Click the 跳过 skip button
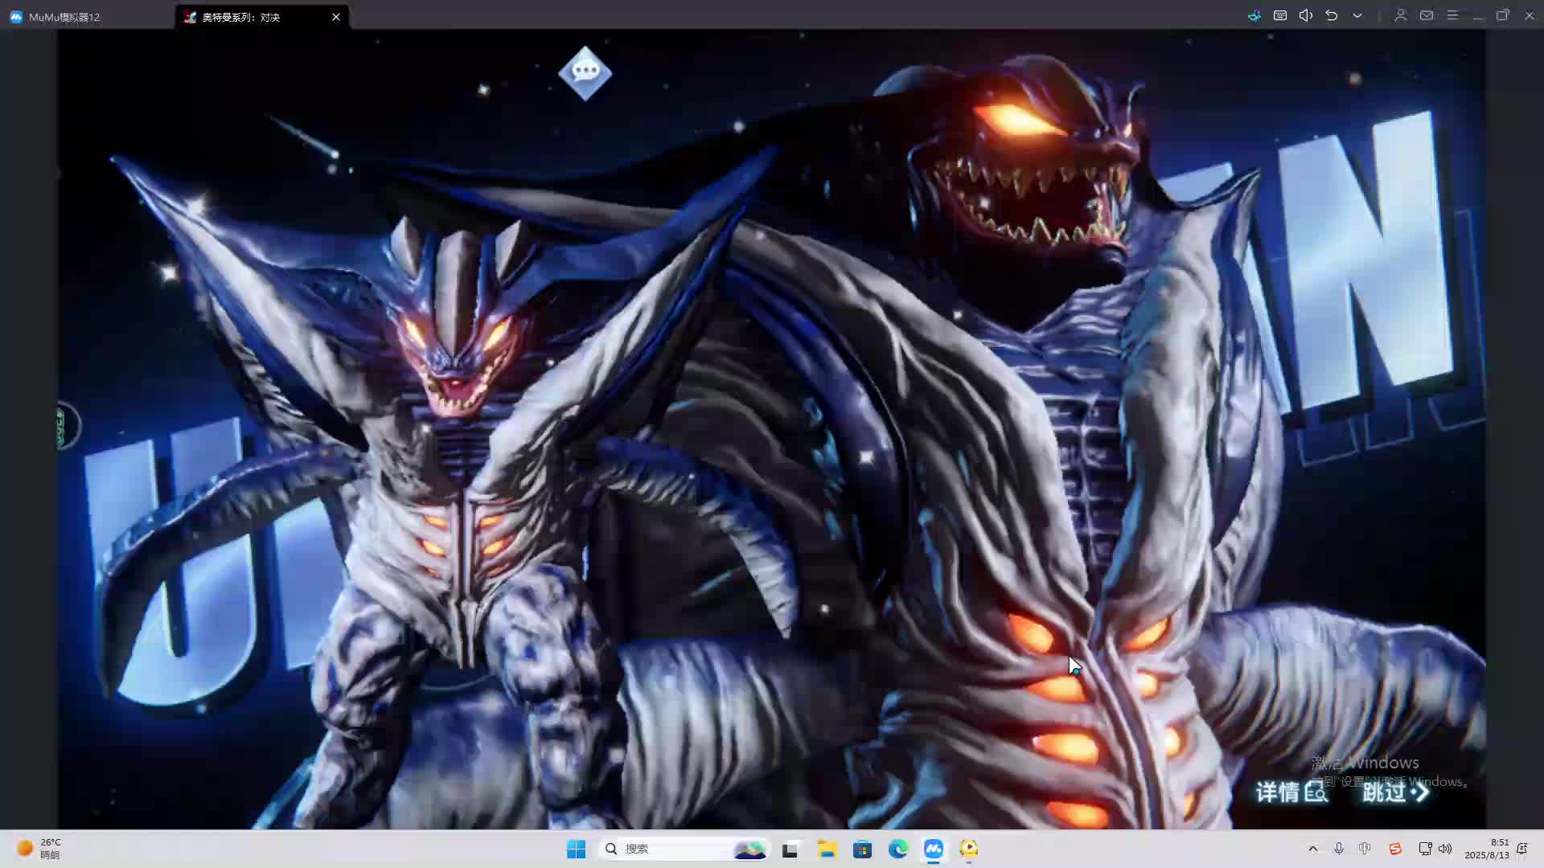1544x868 pixels. [1395, 792]
